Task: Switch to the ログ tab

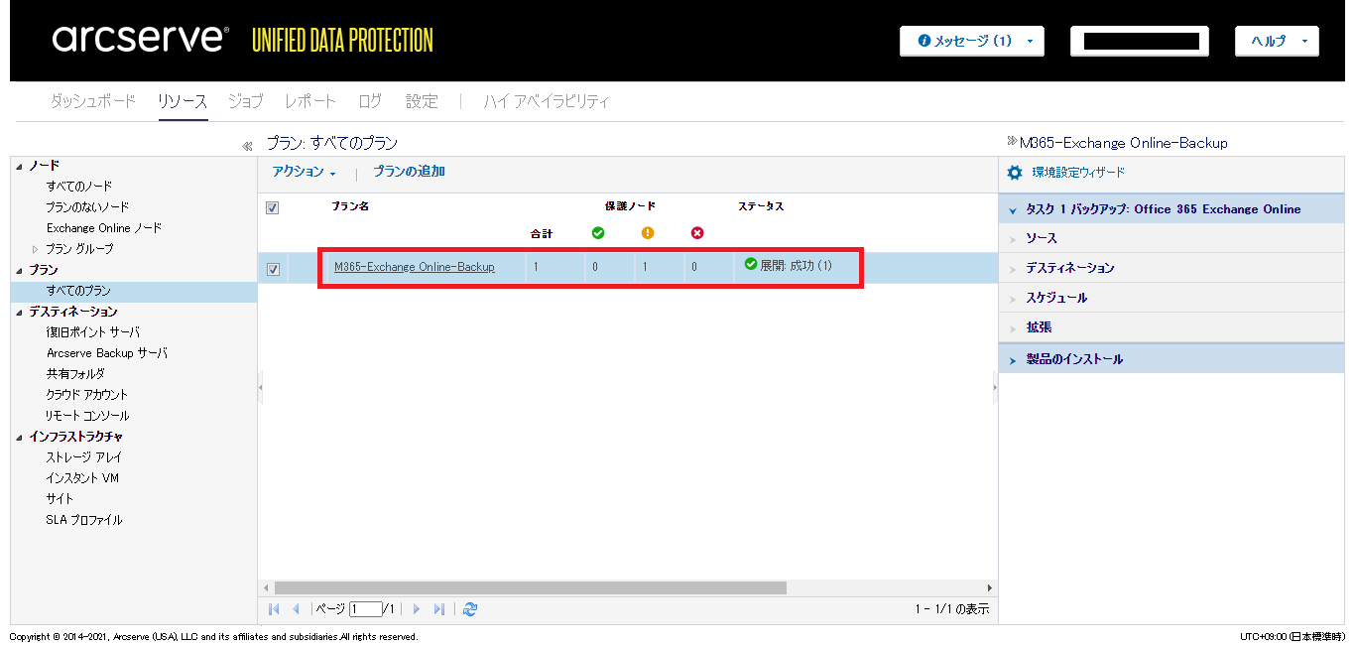Action: (x=370, y=101)
